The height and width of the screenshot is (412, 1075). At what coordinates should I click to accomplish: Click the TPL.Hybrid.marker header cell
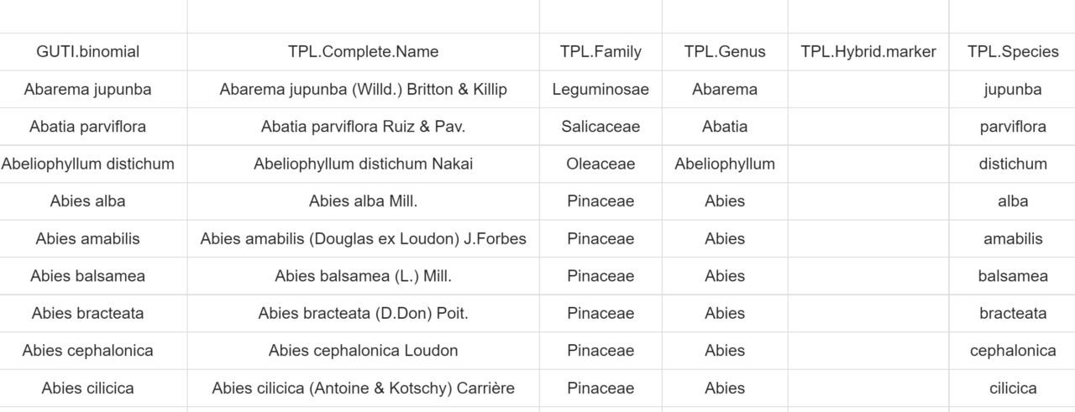pyautogui.click(x=868, y=52)
